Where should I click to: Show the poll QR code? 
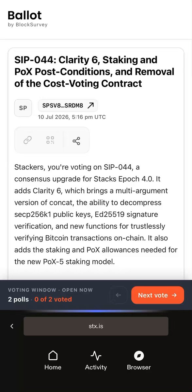(x=50, y=140)
